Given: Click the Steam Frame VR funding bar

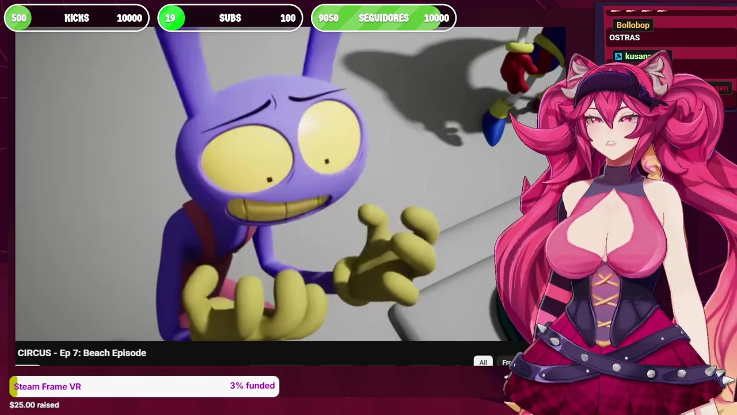Looking at the screenshot, I should pyautogui.click(x=144, y=386).
